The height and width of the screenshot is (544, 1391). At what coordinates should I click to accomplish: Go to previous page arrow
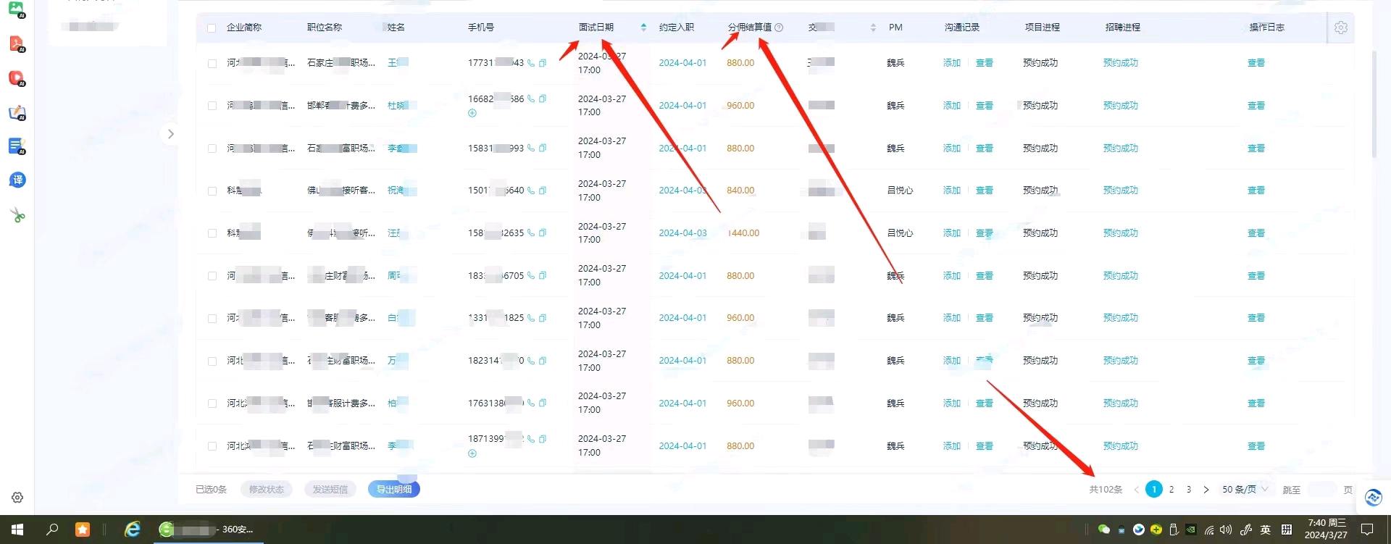1136,490
